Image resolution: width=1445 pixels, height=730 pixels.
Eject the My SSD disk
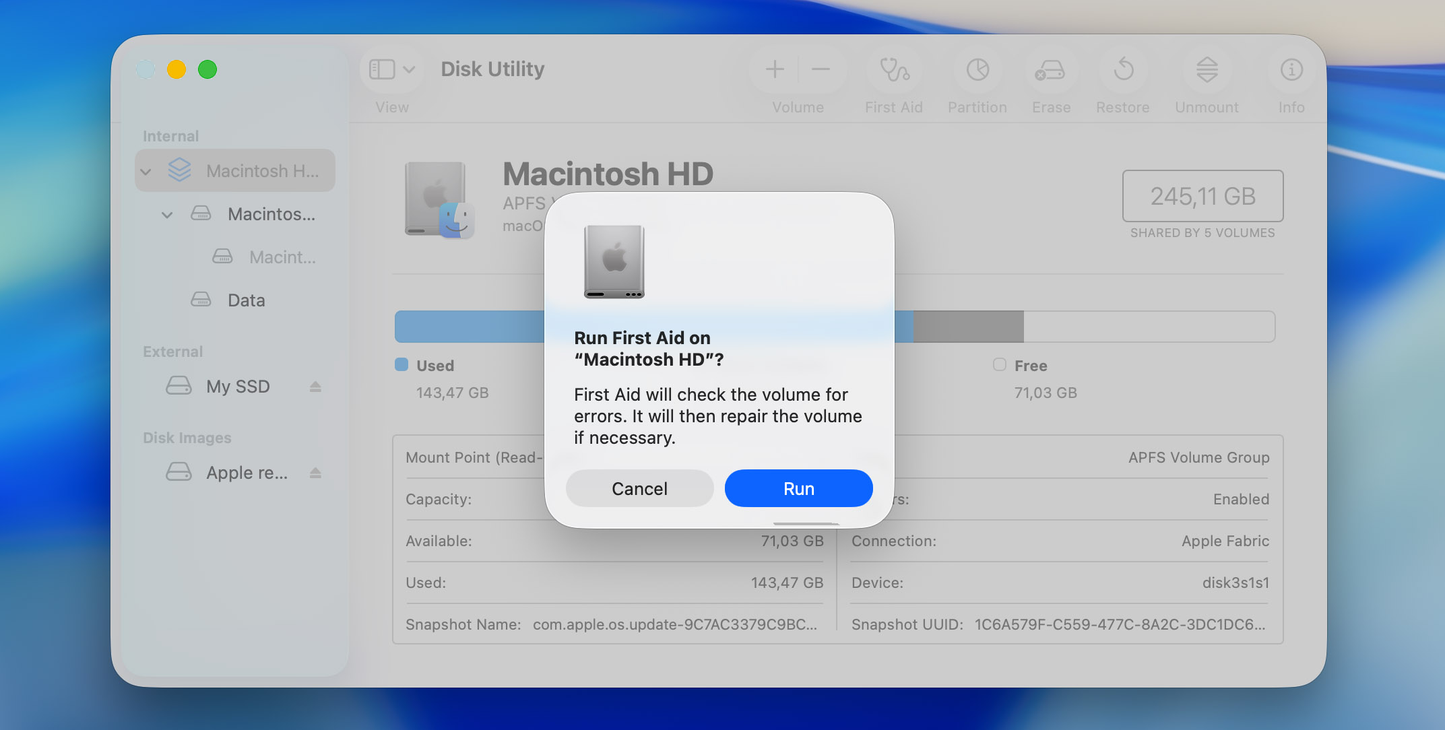[315, 387]
